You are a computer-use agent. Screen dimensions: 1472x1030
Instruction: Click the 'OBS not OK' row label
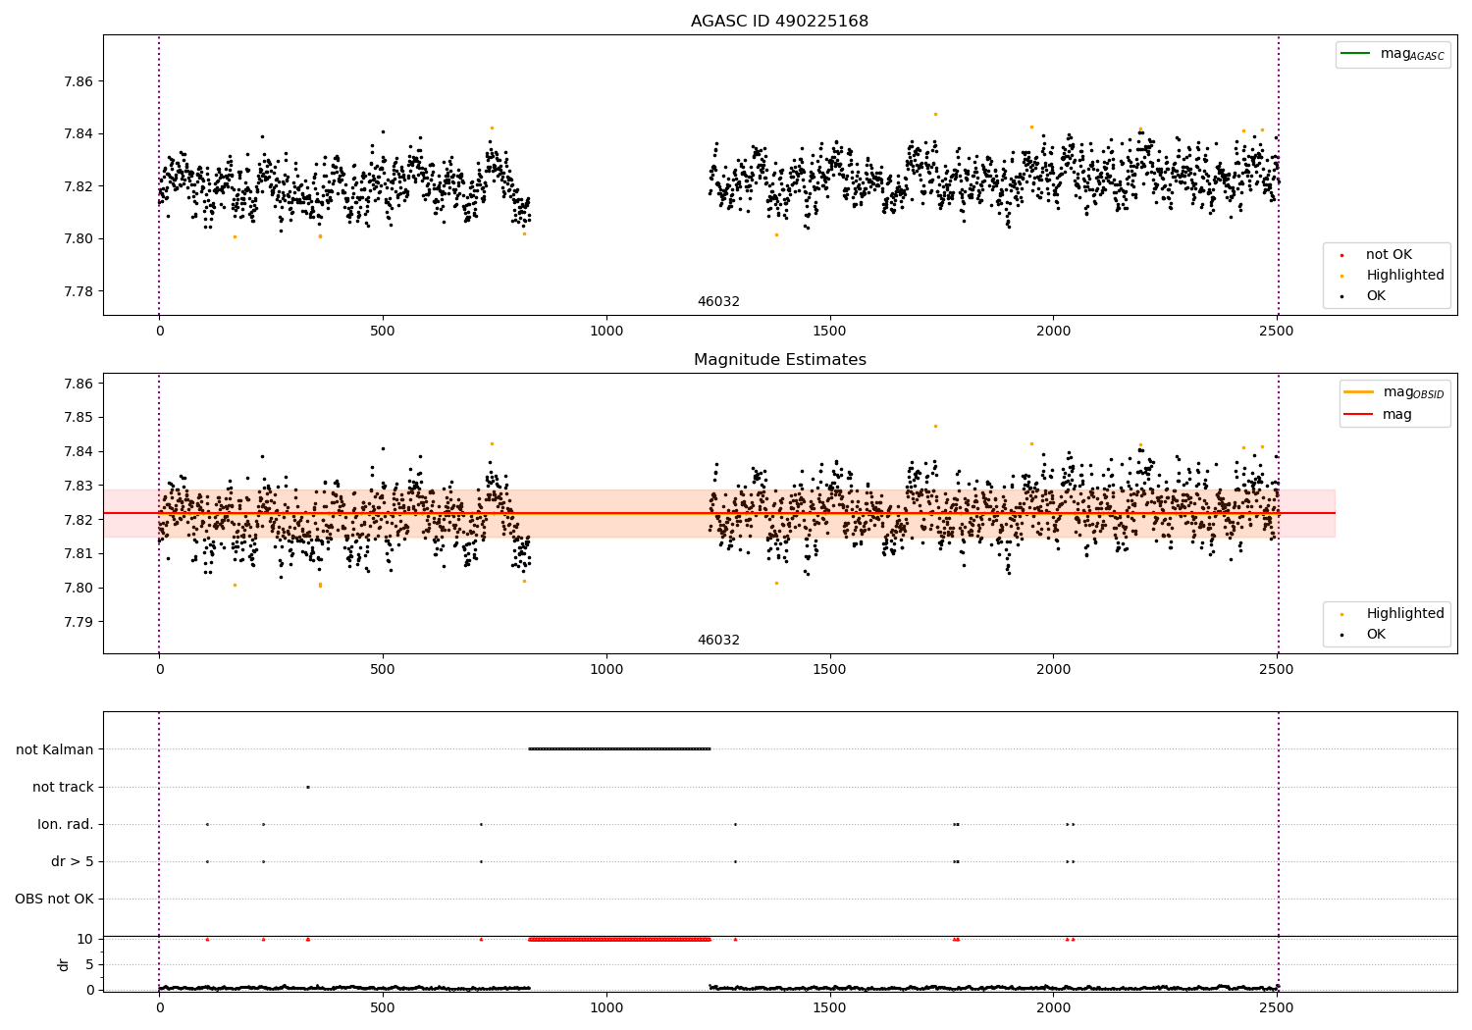click(x=55, y=899)
